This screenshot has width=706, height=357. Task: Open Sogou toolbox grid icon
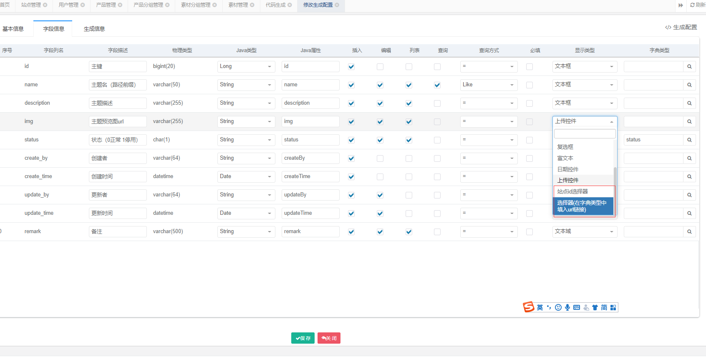click(x=613, y=307)
